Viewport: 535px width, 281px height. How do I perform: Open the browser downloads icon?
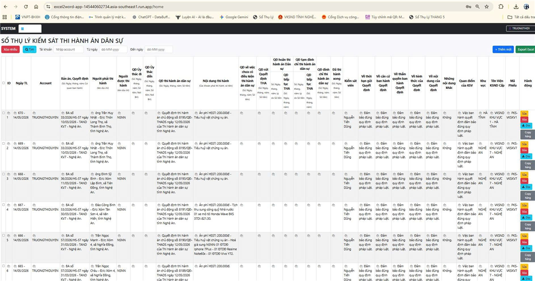(x=516, y=6)
